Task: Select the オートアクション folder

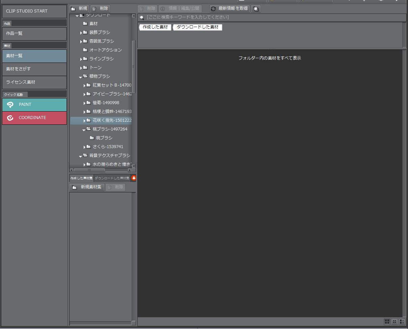Action: tap(102, 50)
